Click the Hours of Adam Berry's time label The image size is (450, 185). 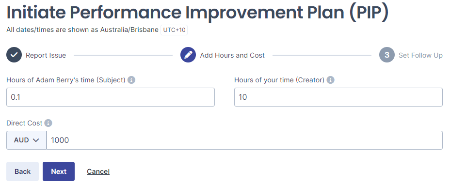66,80
